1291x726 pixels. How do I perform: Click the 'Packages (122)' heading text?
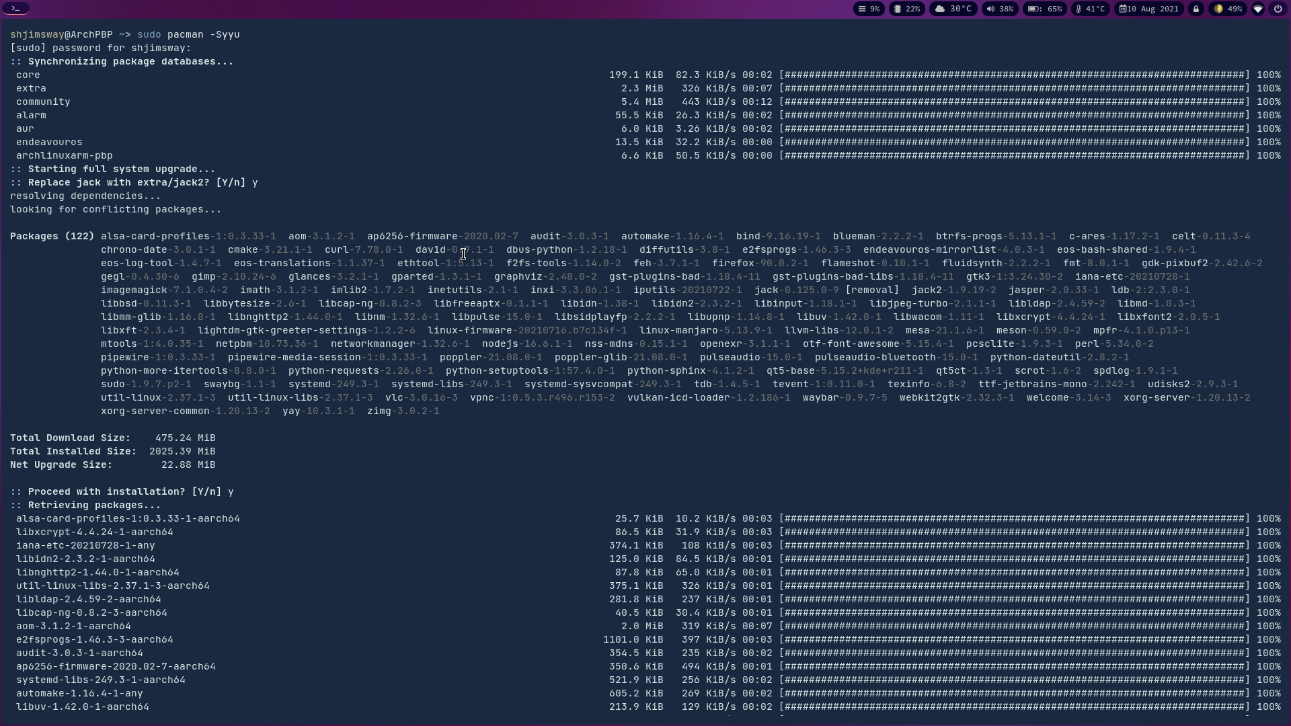52,237
